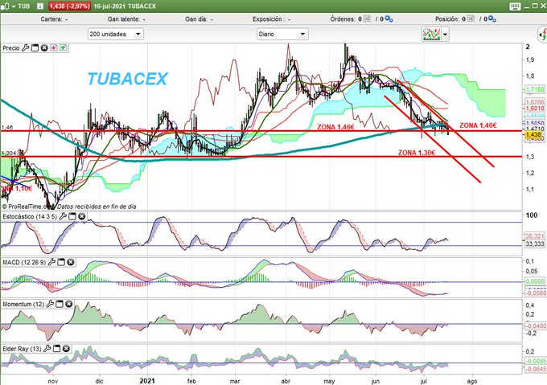Click green up-arrow icon in Precio header
Screen dimensions: 547x385
coord(63,48)
